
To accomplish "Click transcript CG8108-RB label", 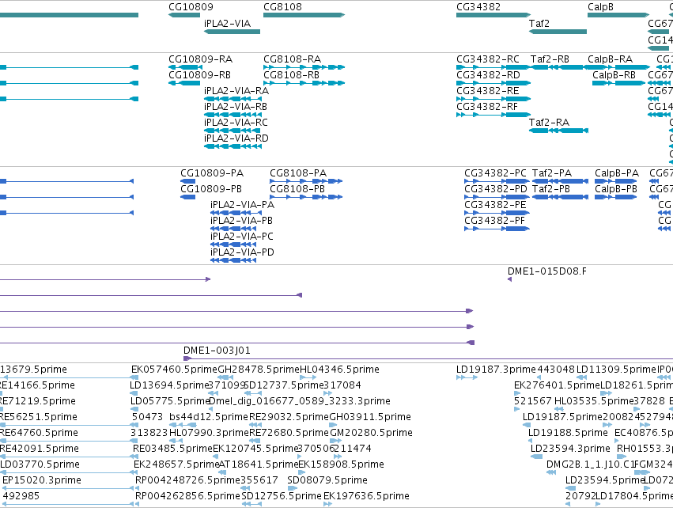I will 292,74.
